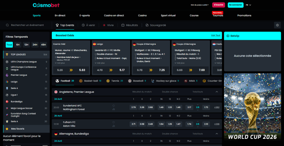
Task: Select the 48H time filter
Action: coord(43,44)
